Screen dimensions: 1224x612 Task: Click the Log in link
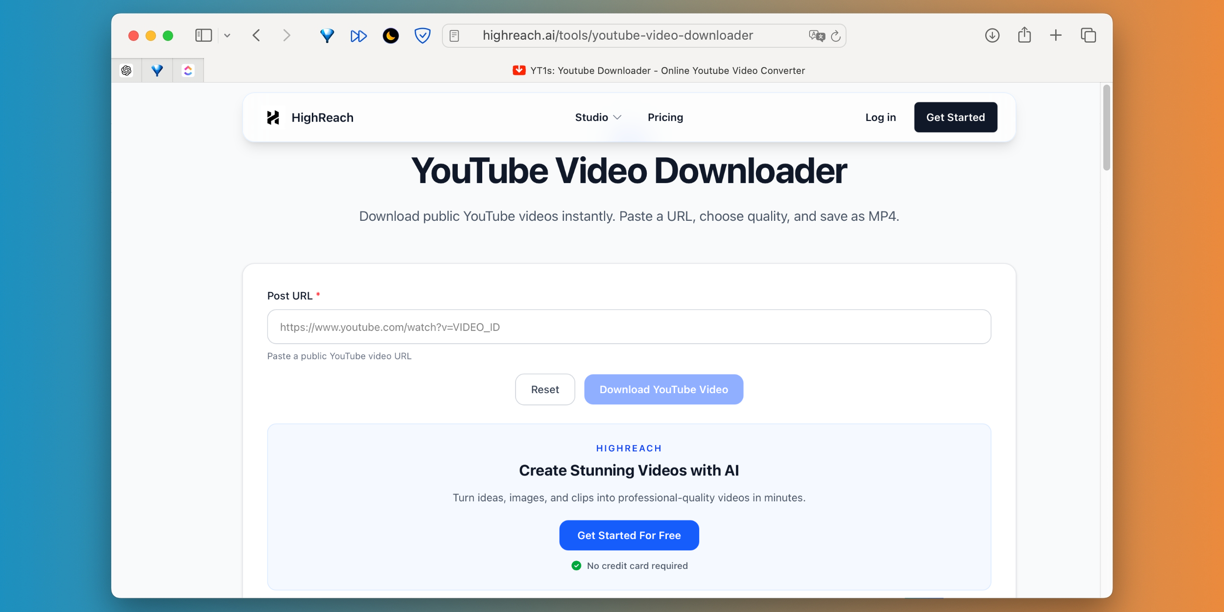880,118
